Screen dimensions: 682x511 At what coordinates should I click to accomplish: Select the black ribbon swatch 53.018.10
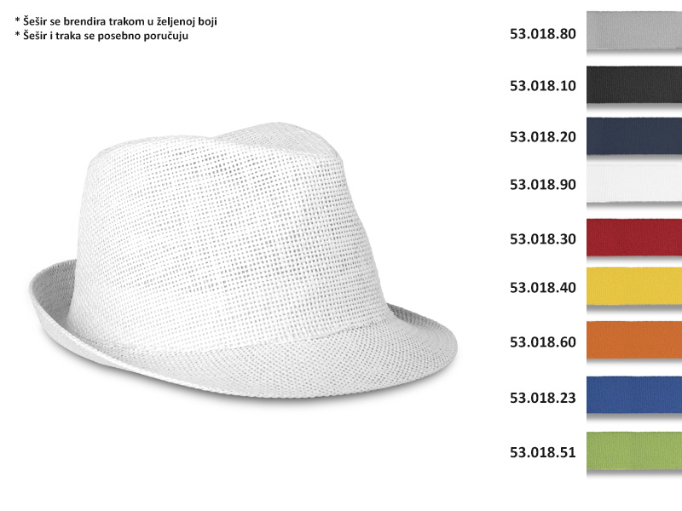click(x=634, y=84)
